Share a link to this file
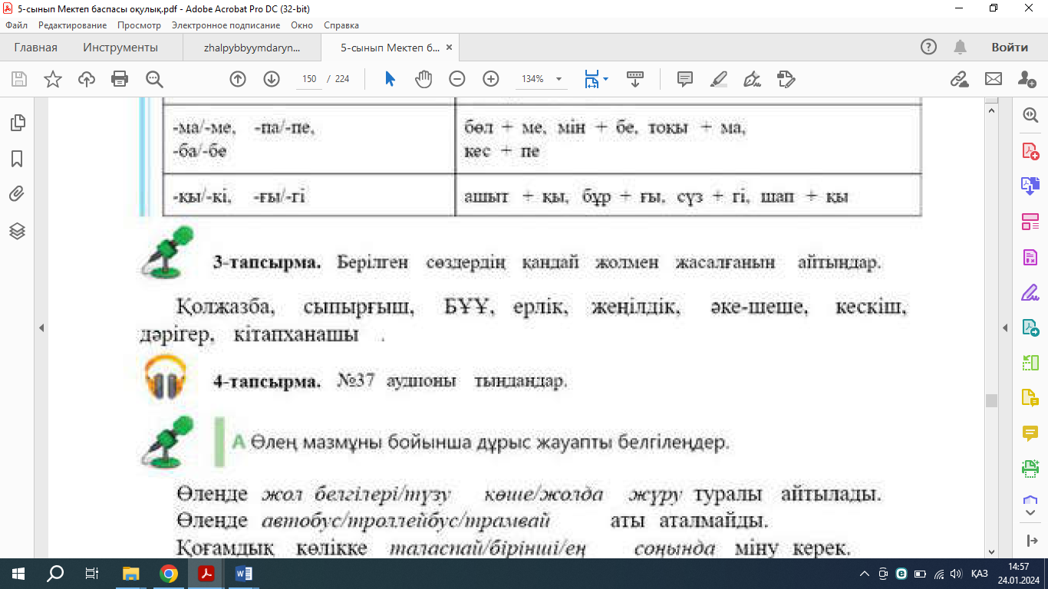The height and width of the screenshot is (589, 1048). 959,79
